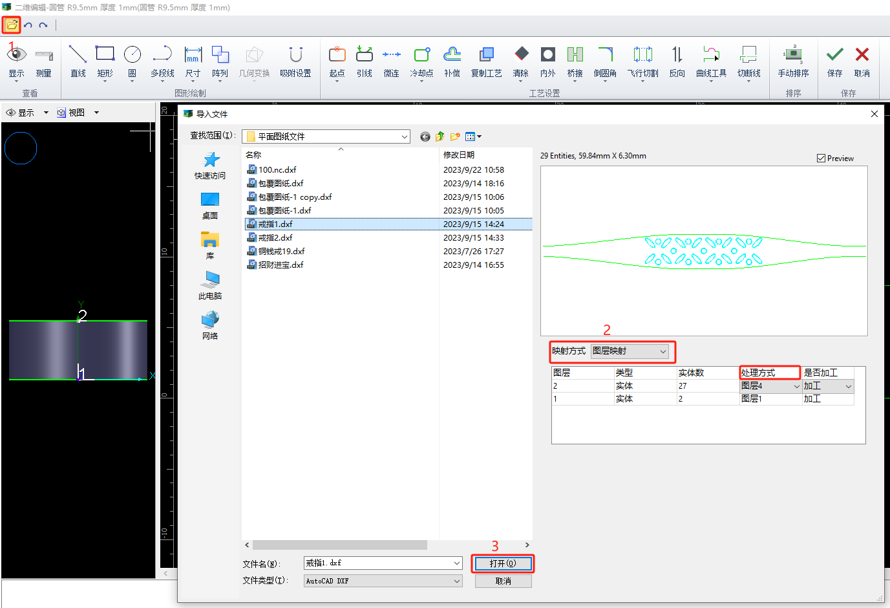Image resolution: width=890 pixels, height=608 pixels.
Task: Click the 冷却点 cooling point tool
Action: [421, 63]
